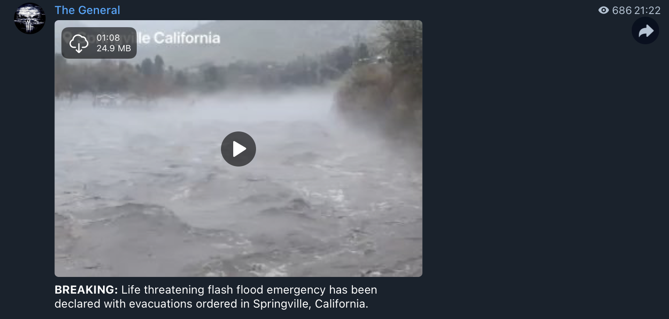The width and height of the screenshot is (669, 319).
Task: Click caption line starting declared with evacuations
Action: click(211, 304)
